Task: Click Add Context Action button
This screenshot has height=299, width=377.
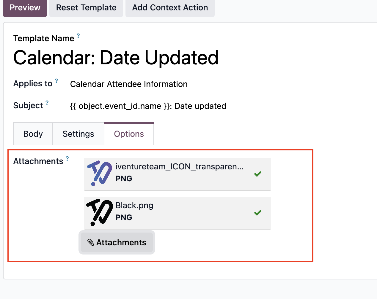Action: (x=170, y=8)
